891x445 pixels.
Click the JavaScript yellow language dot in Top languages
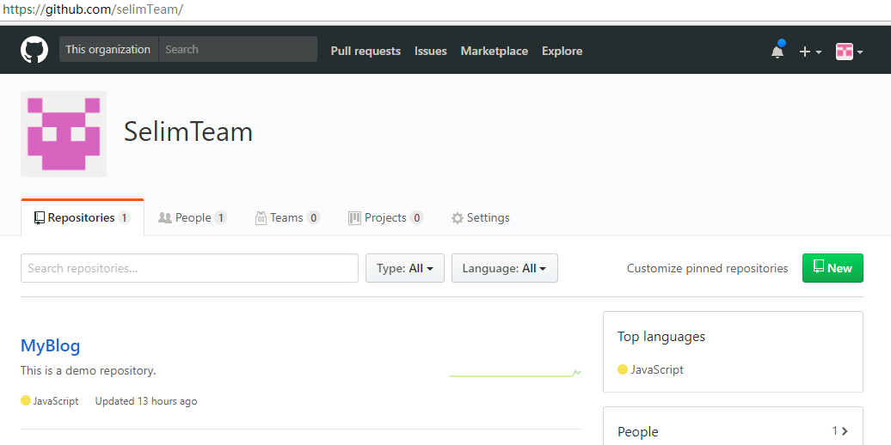[623, 369]
